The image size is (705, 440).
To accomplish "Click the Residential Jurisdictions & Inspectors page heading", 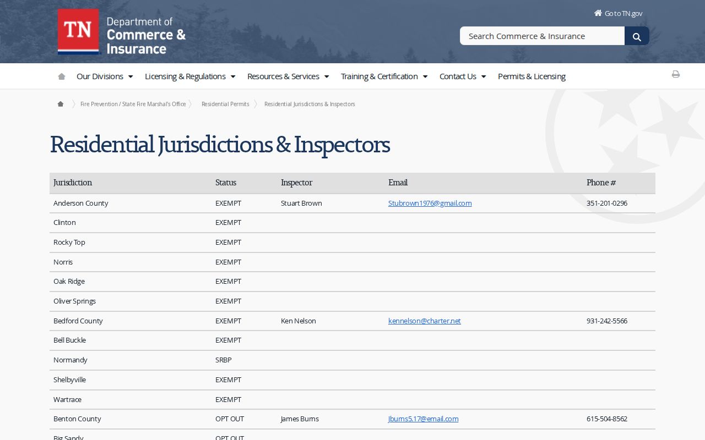I will click(x=220, y=145).
